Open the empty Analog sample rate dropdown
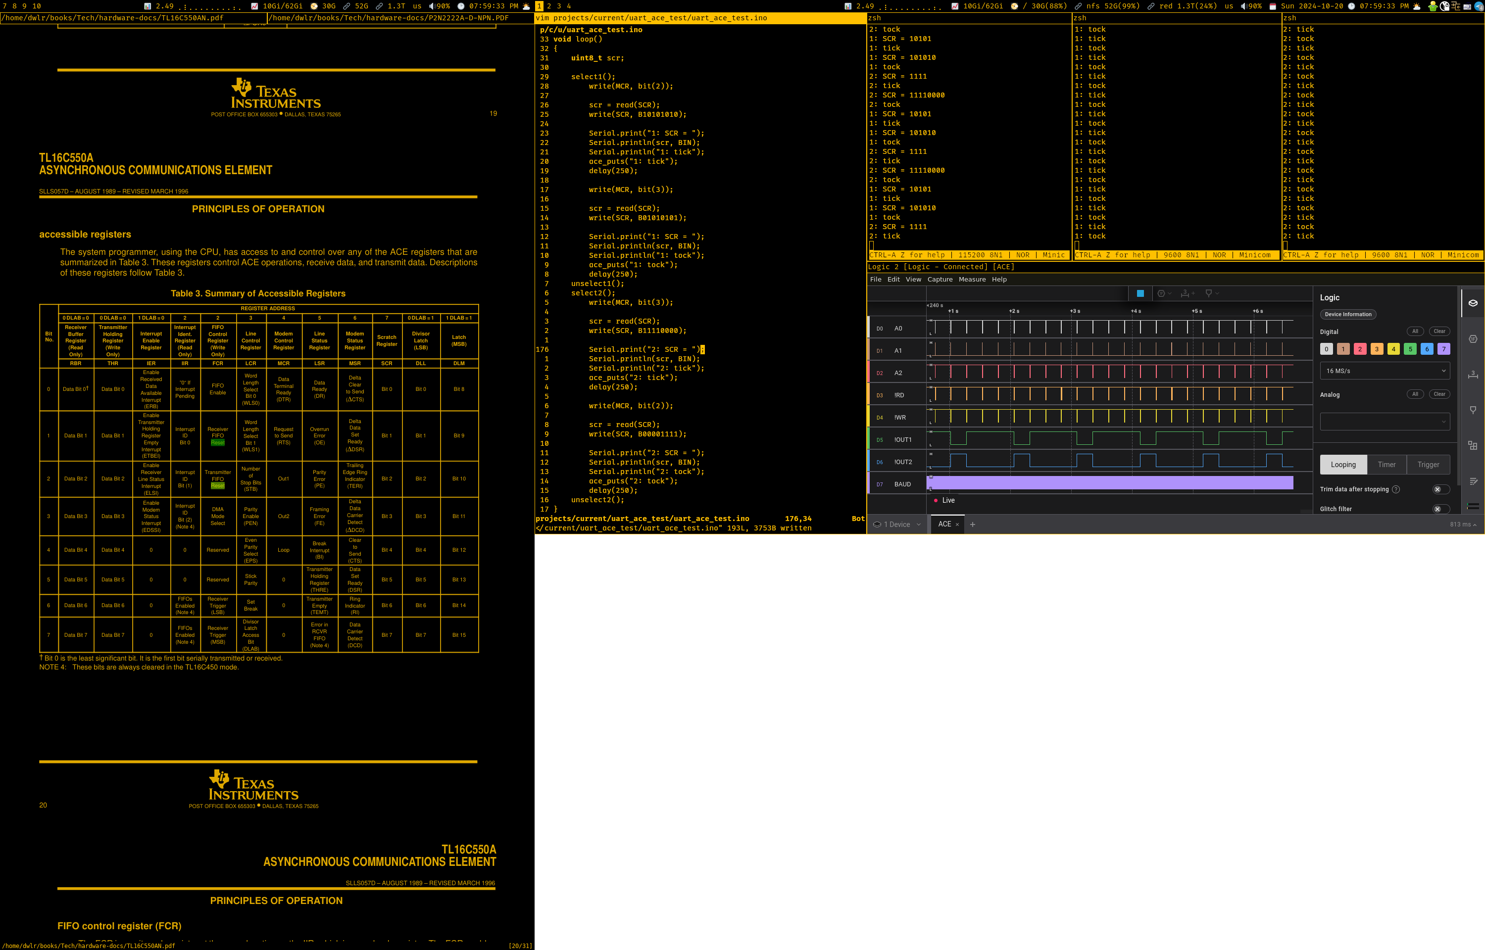The height and width of the screenshot is (950, 1485). pyautogui.click(x=1385, y=422)
